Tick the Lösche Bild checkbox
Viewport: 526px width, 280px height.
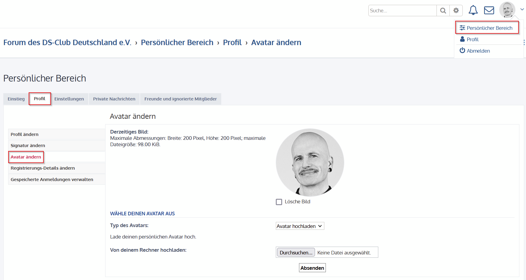click(279, 202)
